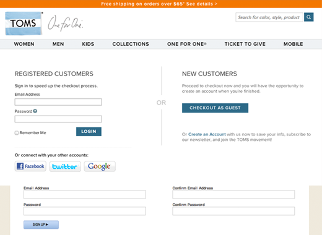Image resolution: width=322 pixels, height=235 pixels.
Task: Focus the search for color, style field
Action: point(269,17)
